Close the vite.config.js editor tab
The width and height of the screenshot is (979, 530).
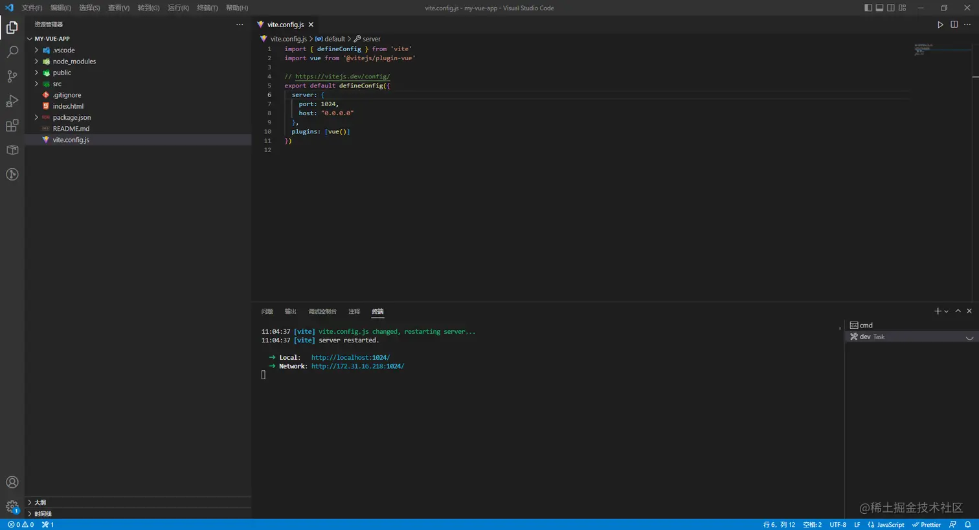311,25
